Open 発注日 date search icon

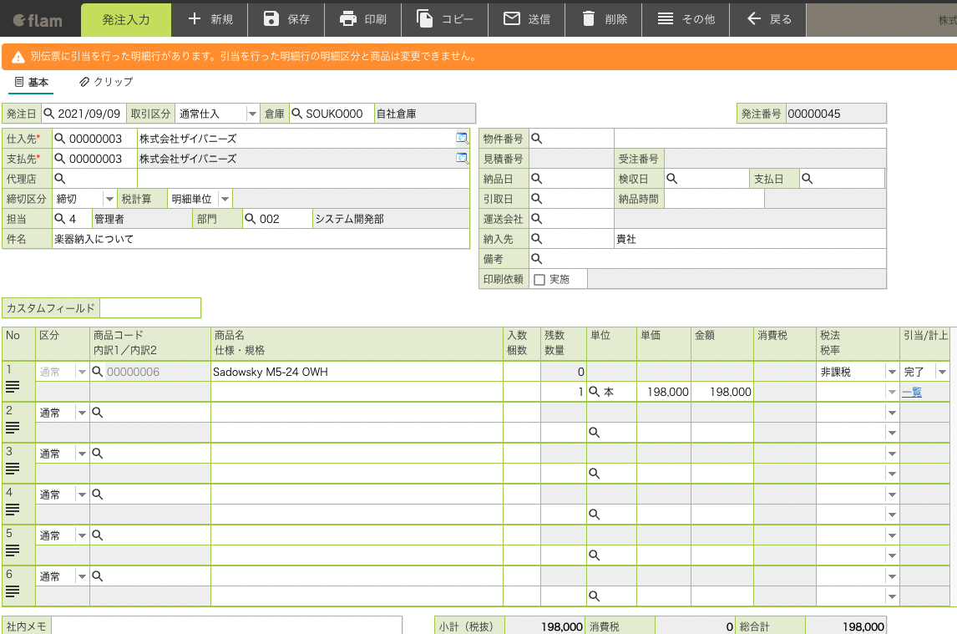click(x=48, y=114)
